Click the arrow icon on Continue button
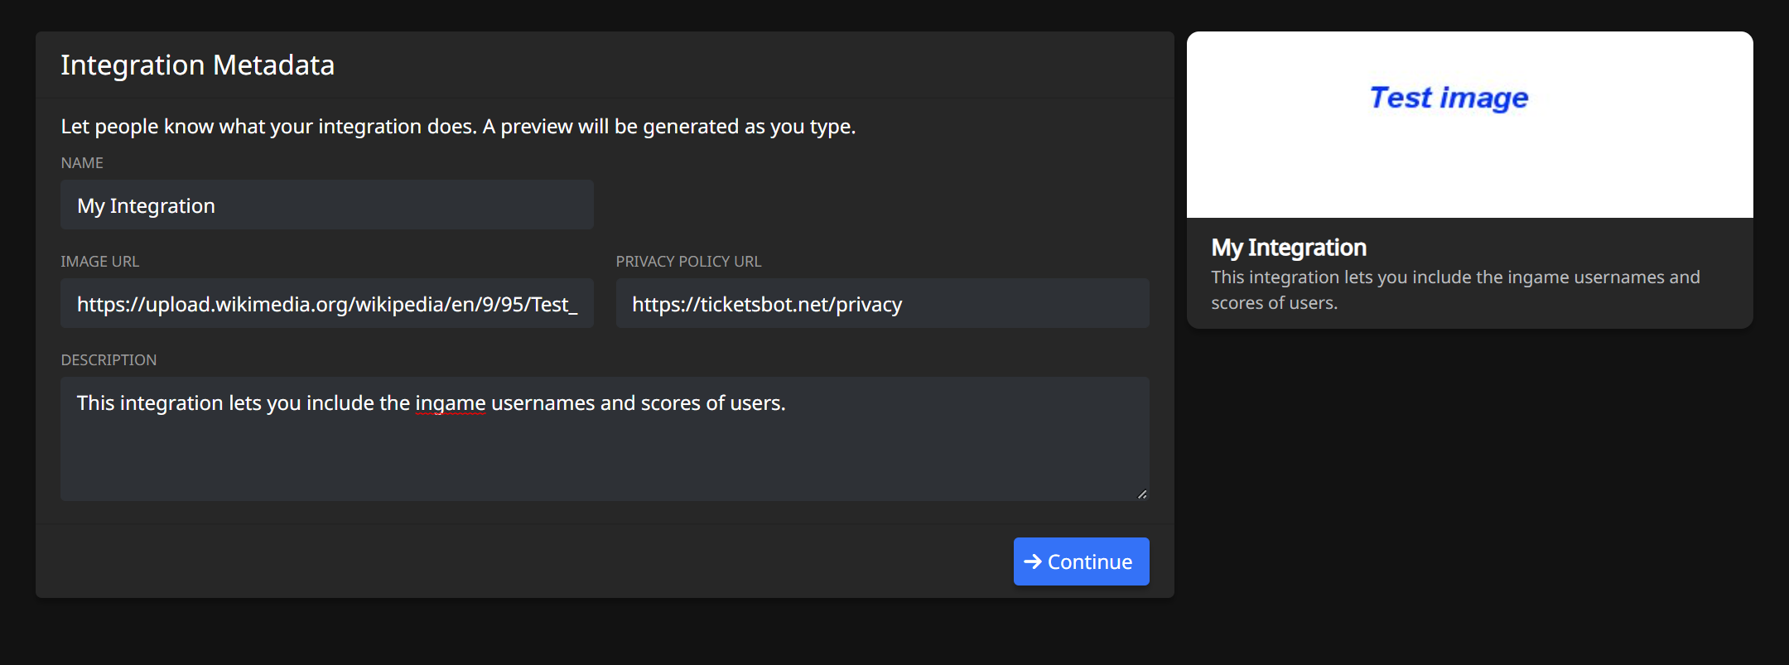The height and width of the screenshot is (665, 1789). 1032,561
